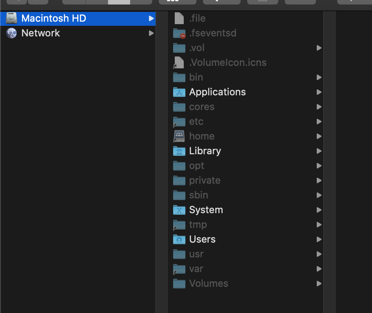The height and width of the screenshot is (313, 372).
Task: Click the Macintosh HD drive icon
Action: [x=11, y=18]
